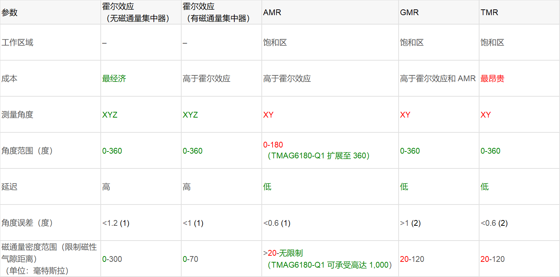This screenshot has height=277, width=560.
Task: Click the AMR column header
Action: coord(272,13)
